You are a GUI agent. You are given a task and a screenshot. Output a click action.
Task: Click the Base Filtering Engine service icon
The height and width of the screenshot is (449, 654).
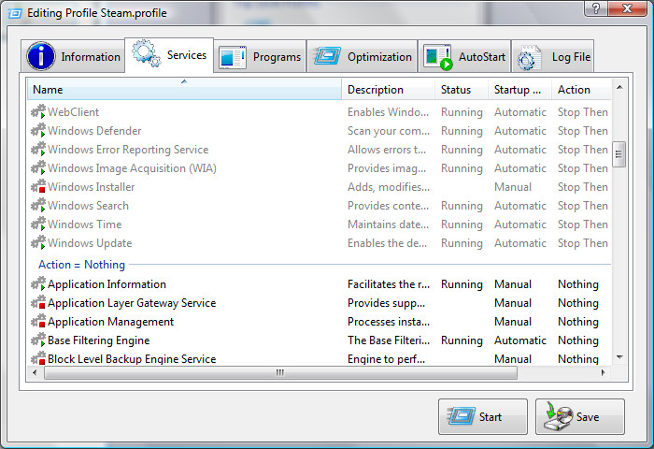click(x=38, y=340)
